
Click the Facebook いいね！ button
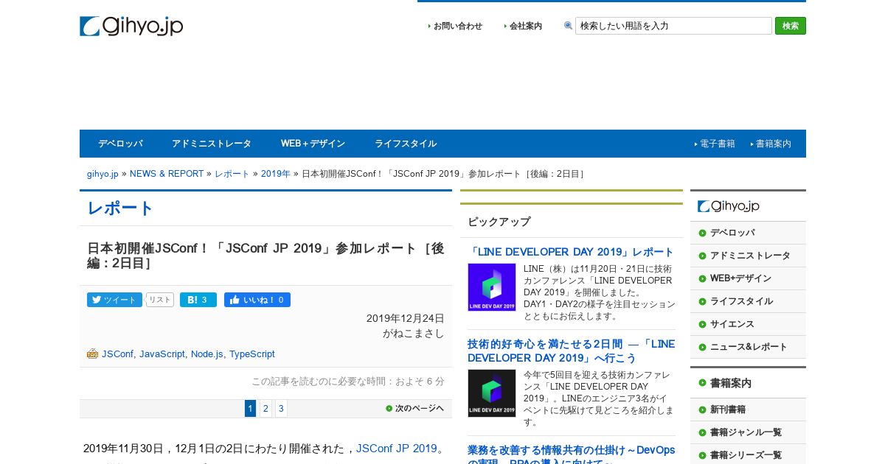(257, 300)
